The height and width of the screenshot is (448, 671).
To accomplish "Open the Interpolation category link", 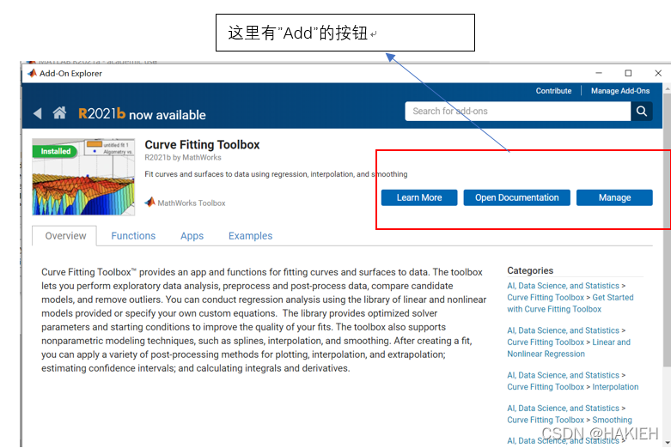I will (x=615, y=387).
